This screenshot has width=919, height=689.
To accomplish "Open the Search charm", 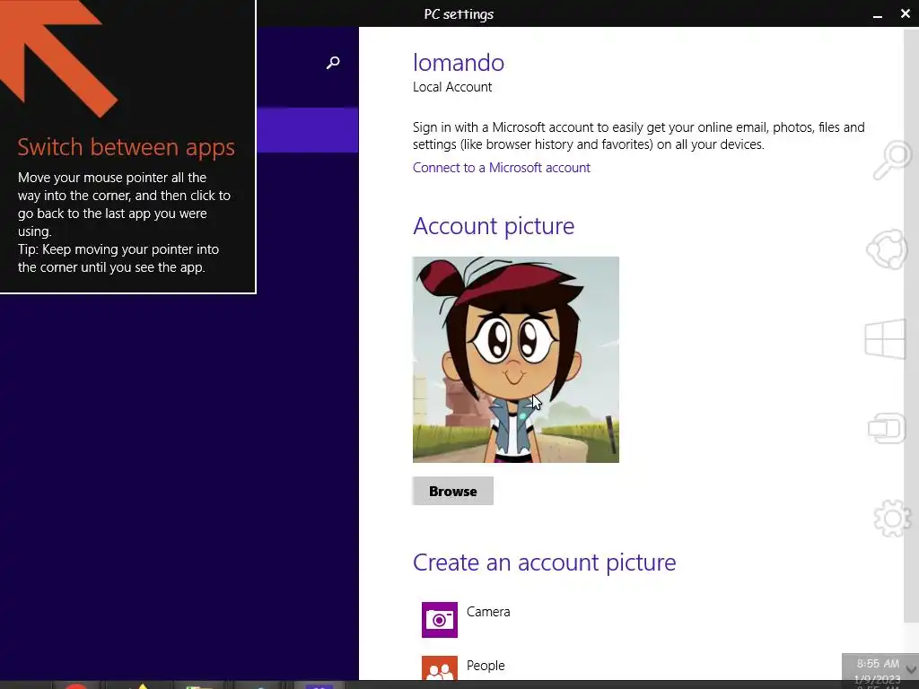I will (893, 160).
